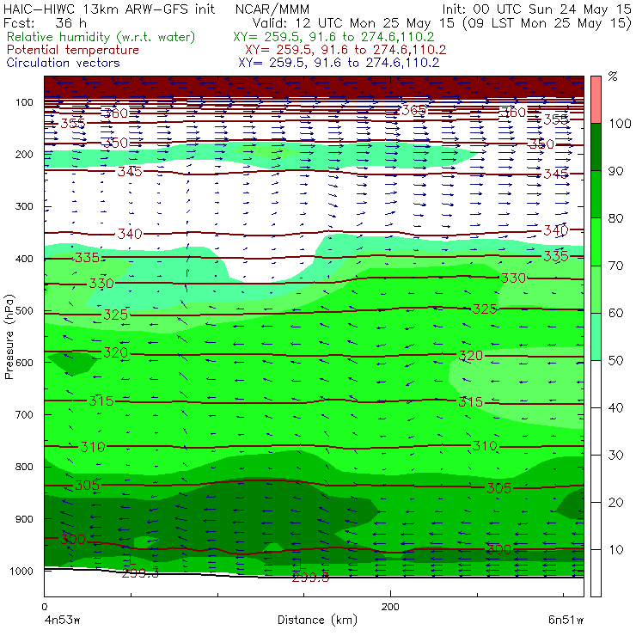The width and height of the screenshot is (636, 636).
Task: Click green 'Relative humidity (w.r.t. water)' legend text
Action: click(x=101, y=37)
